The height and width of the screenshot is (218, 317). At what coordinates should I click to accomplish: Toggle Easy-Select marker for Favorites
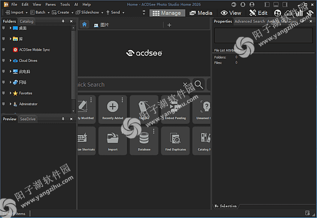pos(3,93)
